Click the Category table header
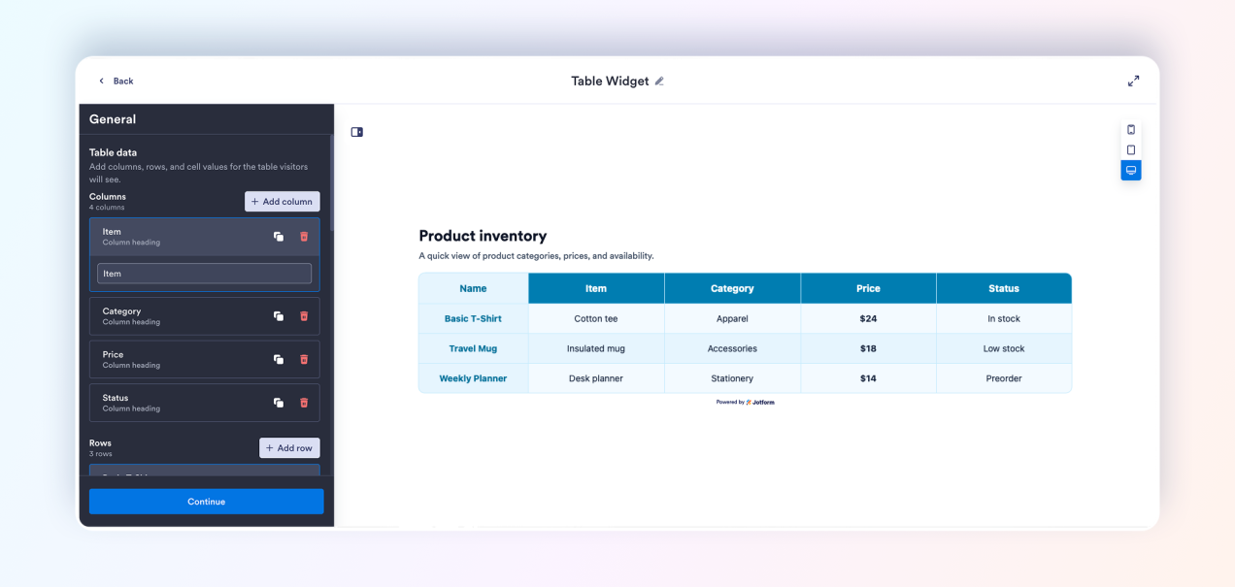Image resolution: width=1235 pixels, height=587 pixels. (732, 288)
